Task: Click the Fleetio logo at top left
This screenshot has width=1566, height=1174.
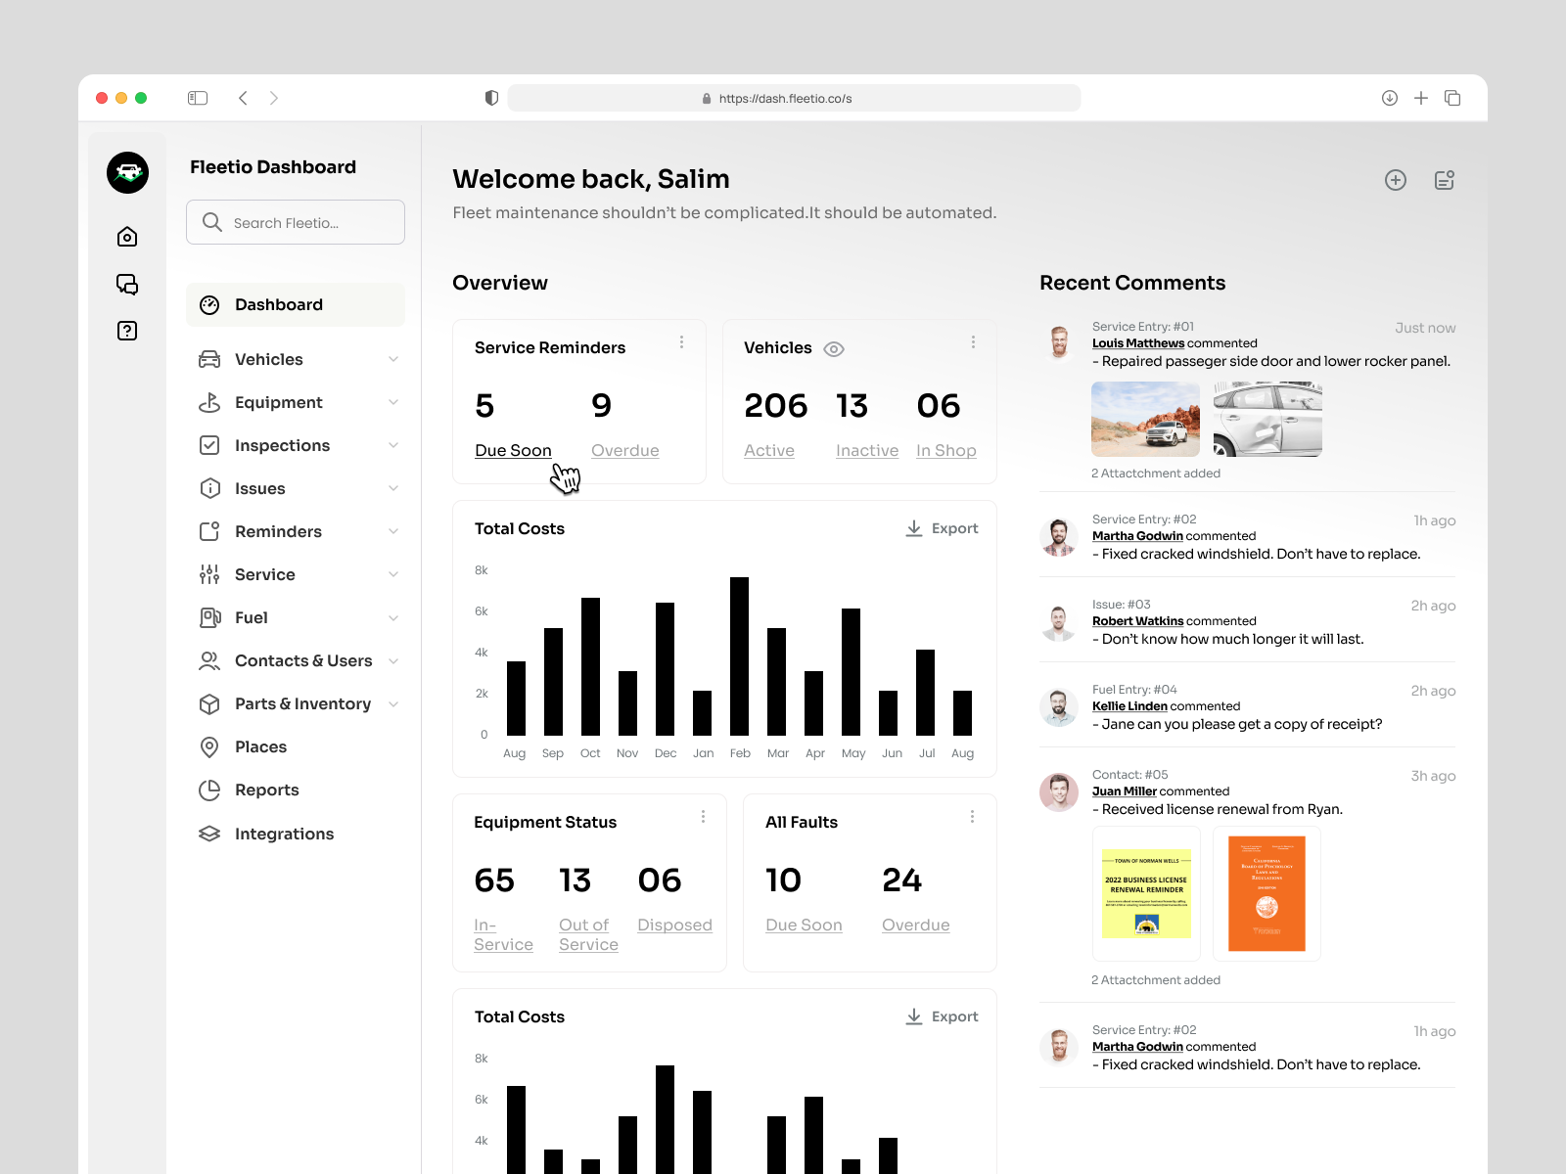Action: coord(126,172)
